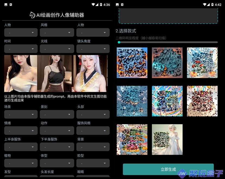Select the 情绪 dropdown
Viewport: 225px width, 179px height.
click(21, 131)
